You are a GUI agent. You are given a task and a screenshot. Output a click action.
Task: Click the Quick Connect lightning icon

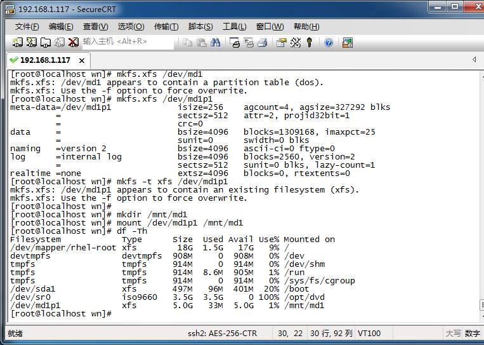click(x=32, y=43)
